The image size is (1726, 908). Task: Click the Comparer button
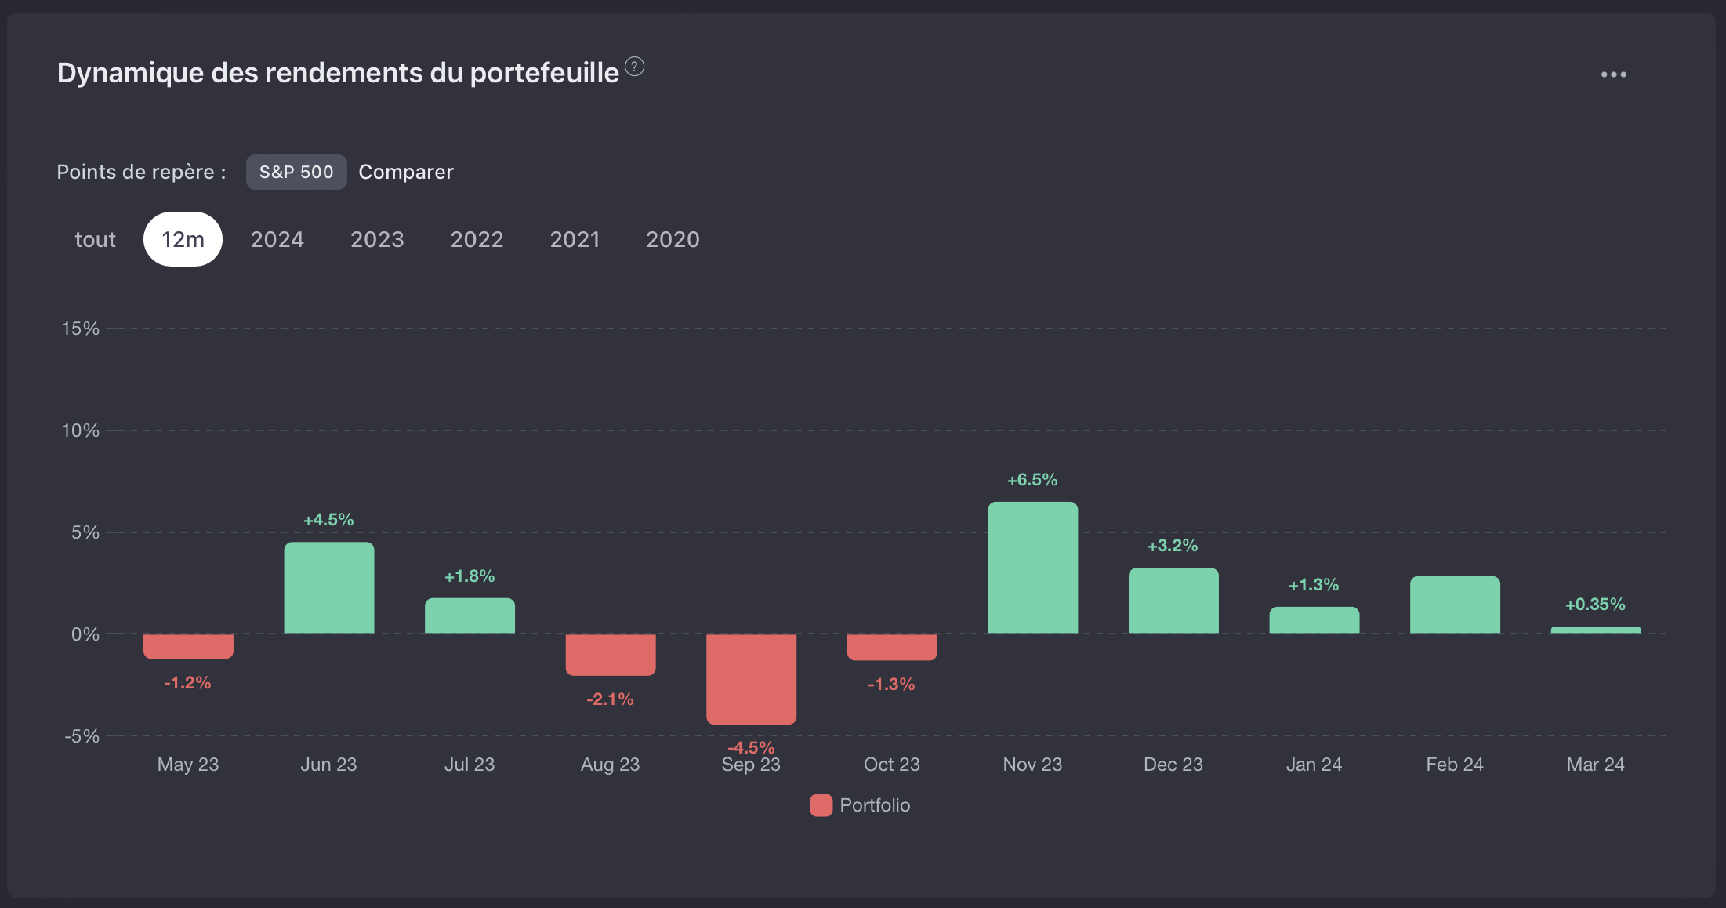click(406, 172)
